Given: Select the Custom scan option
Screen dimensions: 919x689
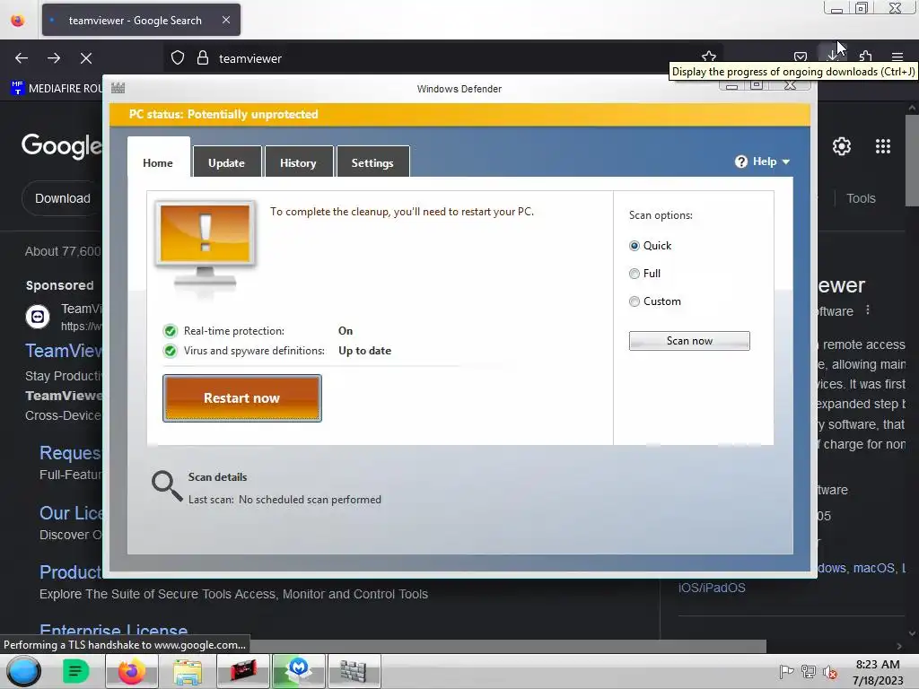Looking at the screenshot, I should (635, 301).
